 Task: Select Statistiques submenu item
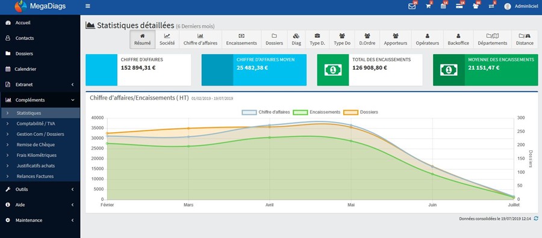click(x=40, y=113)
